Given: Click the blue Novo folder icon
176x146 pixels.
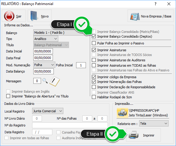Looking at the screenshot, I should click(x=34, y=16).
